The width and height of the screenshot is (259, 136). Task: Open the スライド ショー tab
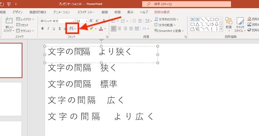86,12
